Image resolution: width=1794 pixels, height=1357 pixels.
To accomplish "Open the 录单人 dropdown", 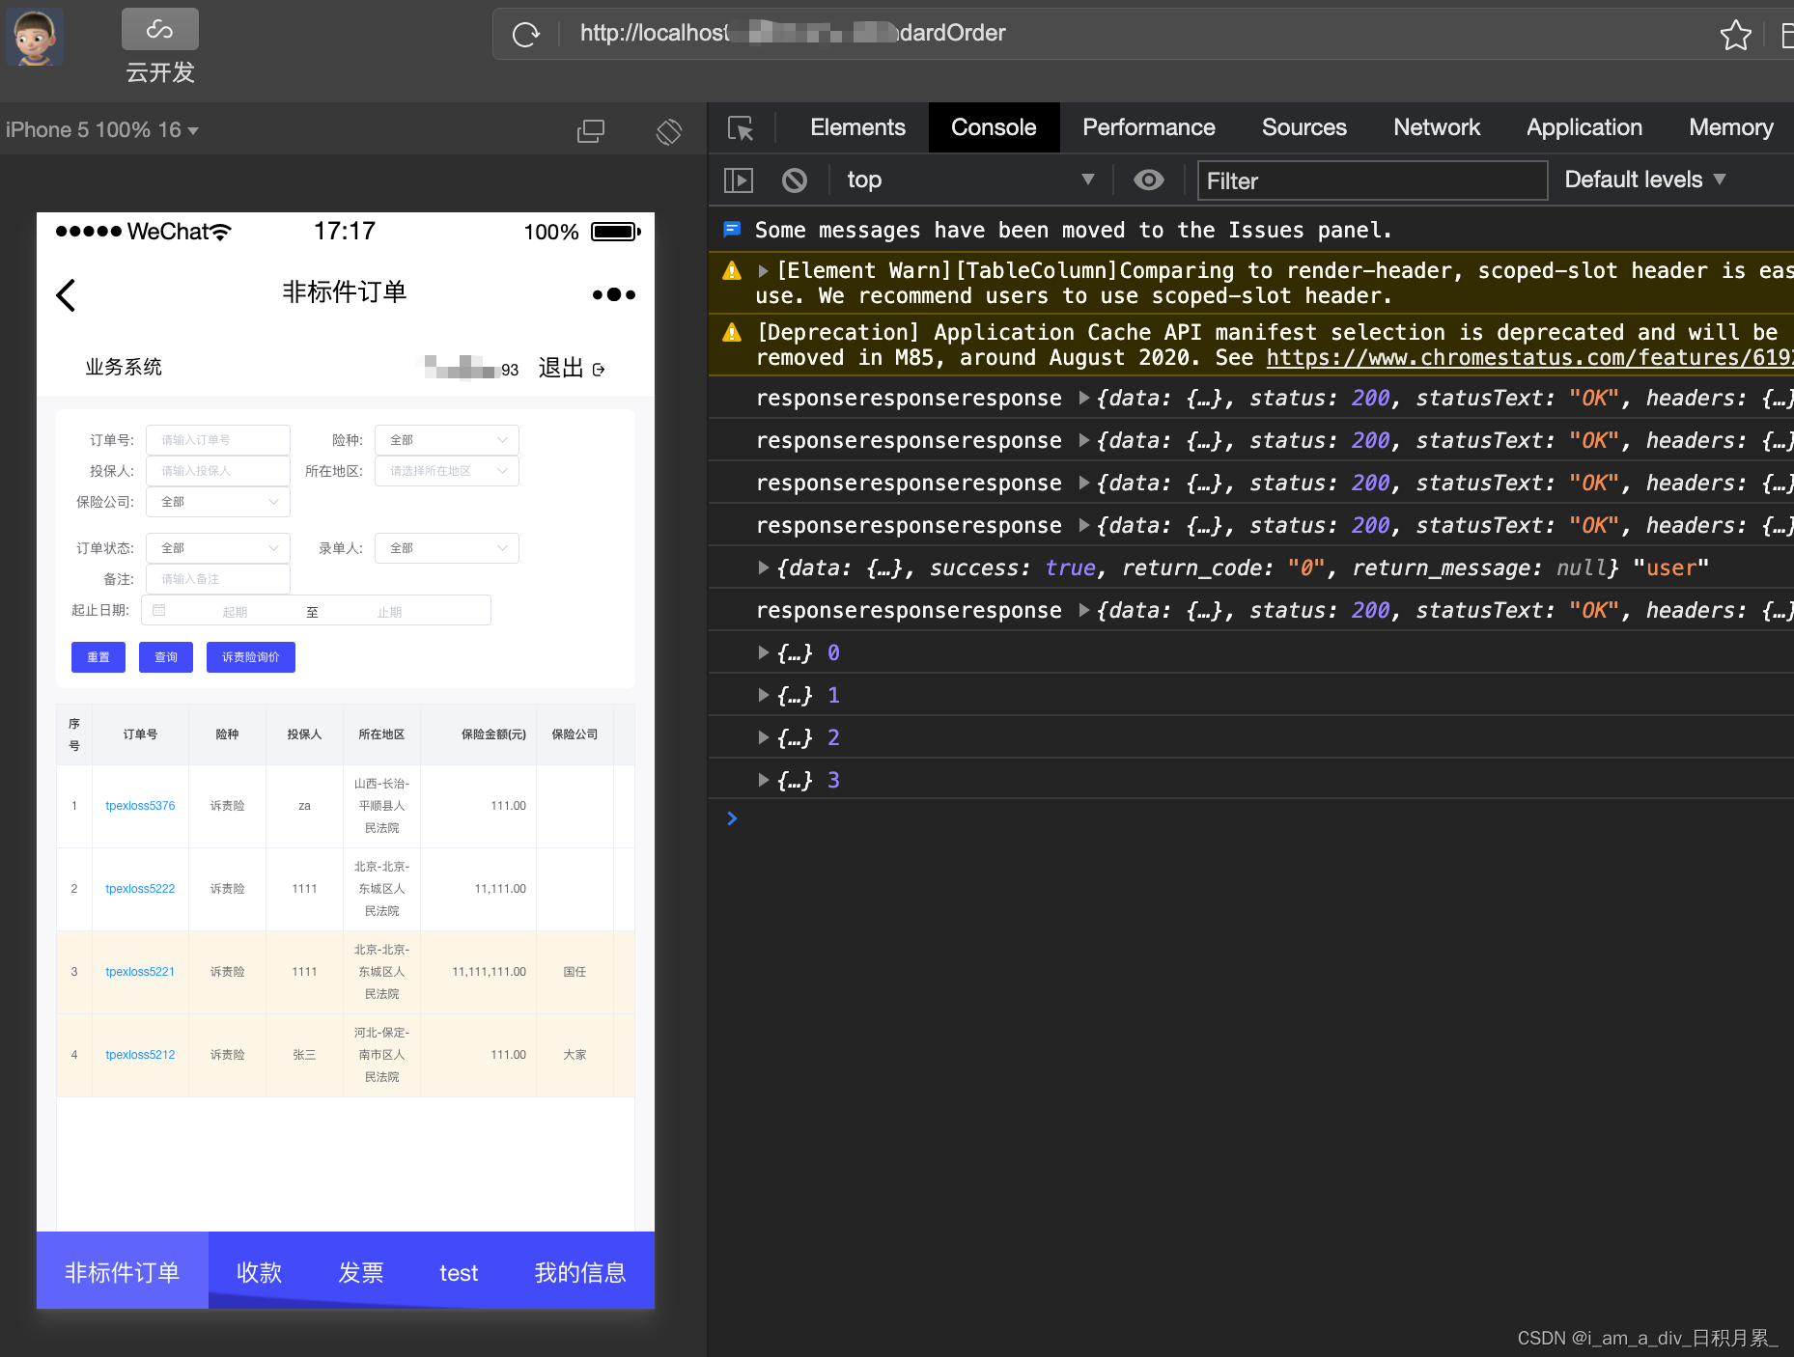I will (x=447, y=548).
